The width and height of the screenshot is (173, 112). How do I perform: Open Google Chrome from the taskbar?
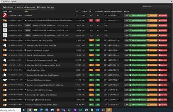(30, 110)
